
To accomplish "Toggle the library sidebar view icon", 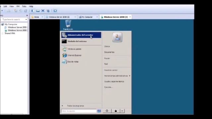I will (33, 11).
